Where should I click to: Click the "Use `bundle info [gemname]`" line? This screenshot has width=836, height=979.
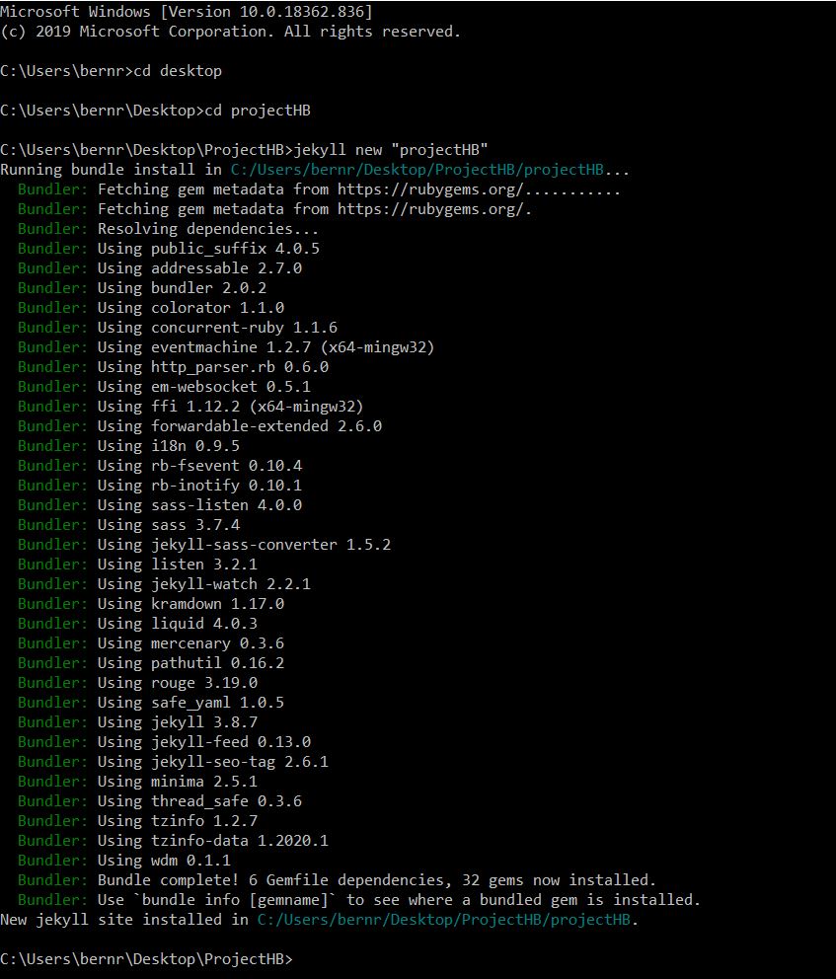pos(359,900)
